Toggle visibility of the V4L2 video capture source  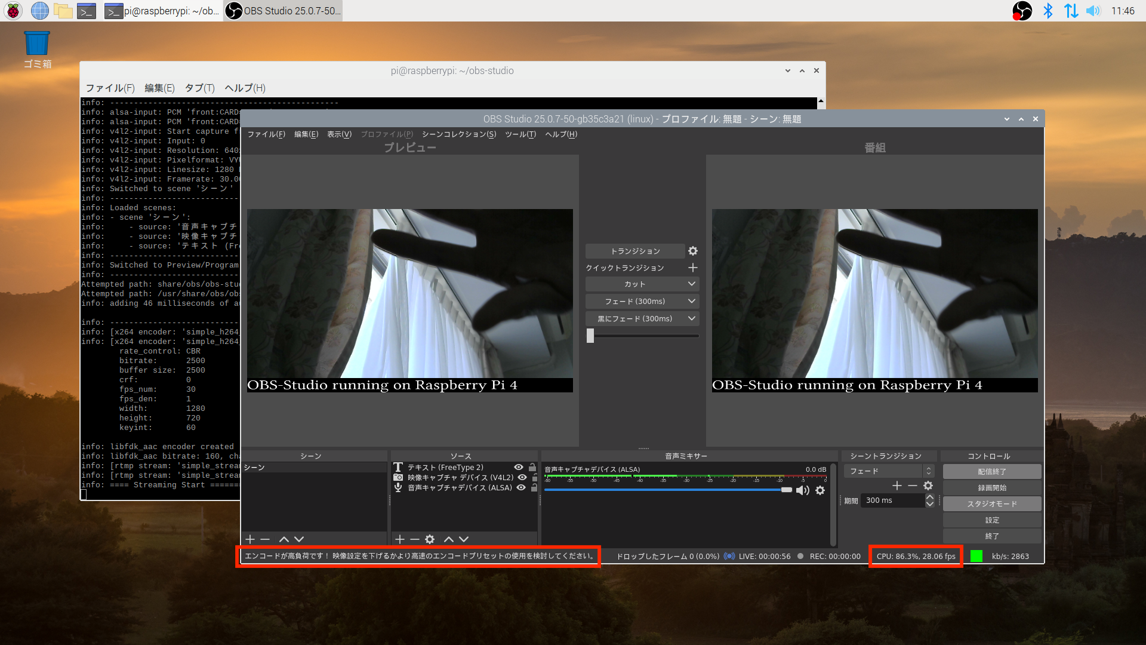522,478
